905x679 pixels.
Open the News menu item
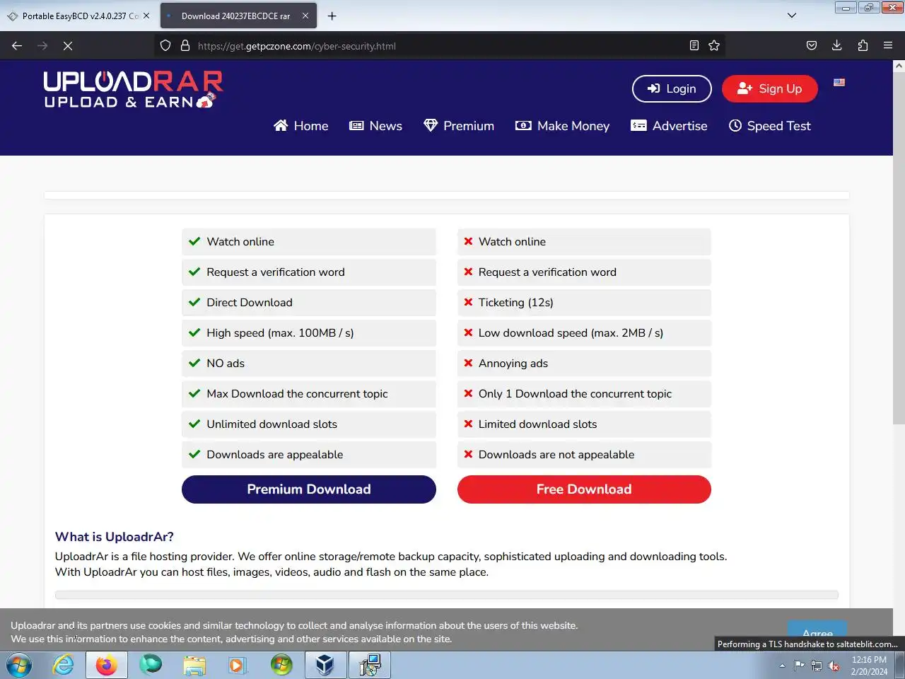(375, 126)
